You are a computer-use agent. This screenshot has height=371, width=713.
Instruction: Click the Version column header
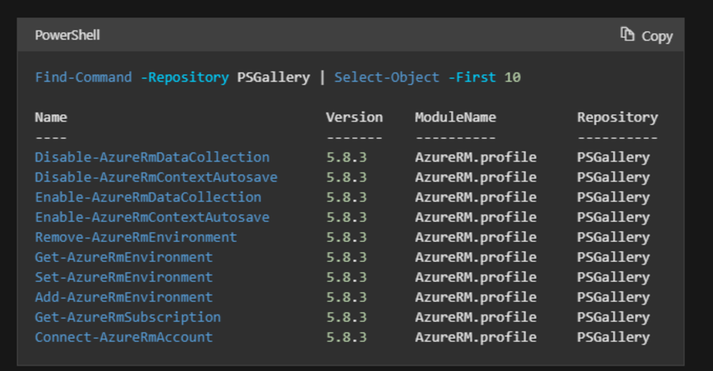tap(354, 118)
